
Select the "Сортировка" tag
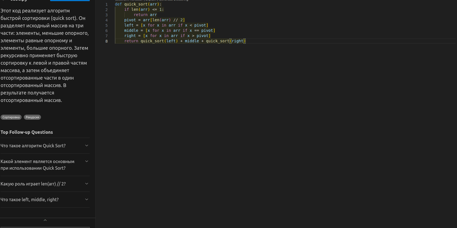(x=11, y=117)
